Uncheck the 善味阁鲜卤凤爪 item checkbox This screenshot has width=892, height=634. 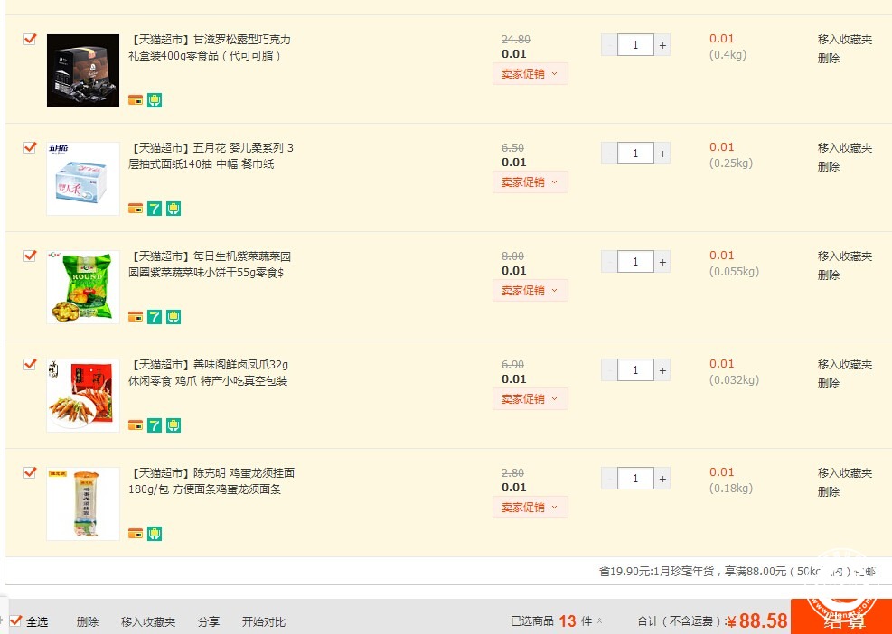pos(30,364)
